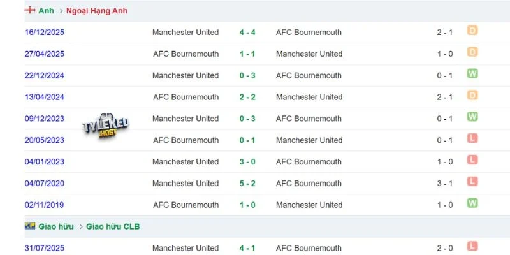Click the 1 - 0 score from 02/11/2019
This screenshot has height=255, width=510.
pyautogui.click(x=247, y=205)
